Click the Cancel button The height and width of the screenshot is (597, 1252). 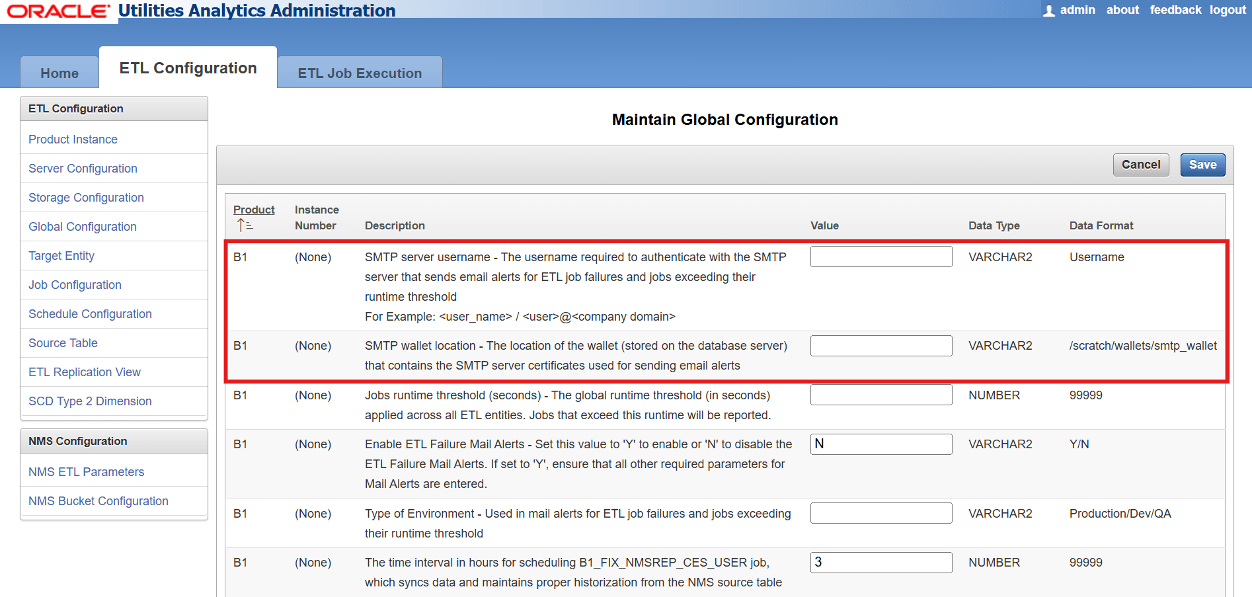(x=1141, y=165)
